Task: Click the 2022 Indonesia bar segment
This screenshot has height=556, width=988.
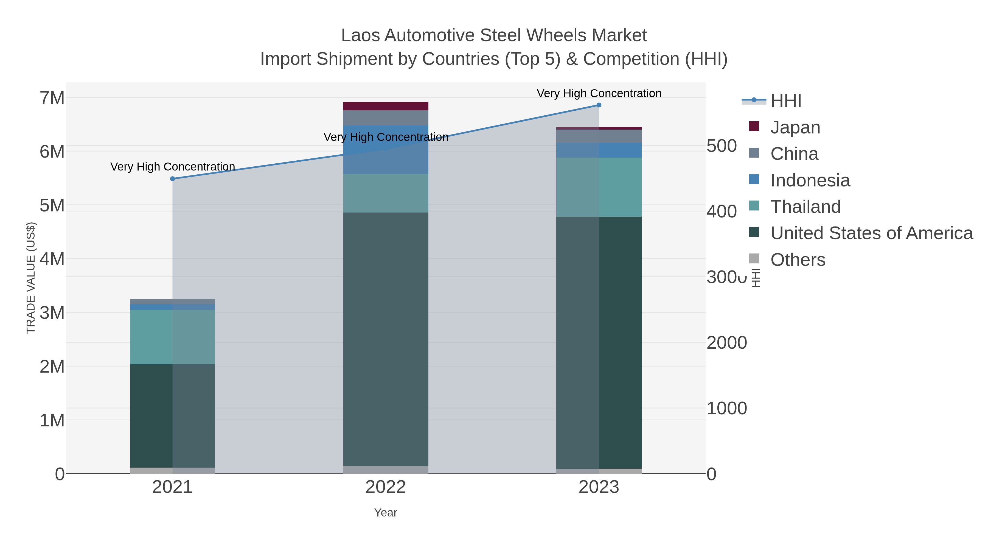Action: point(386,150)
